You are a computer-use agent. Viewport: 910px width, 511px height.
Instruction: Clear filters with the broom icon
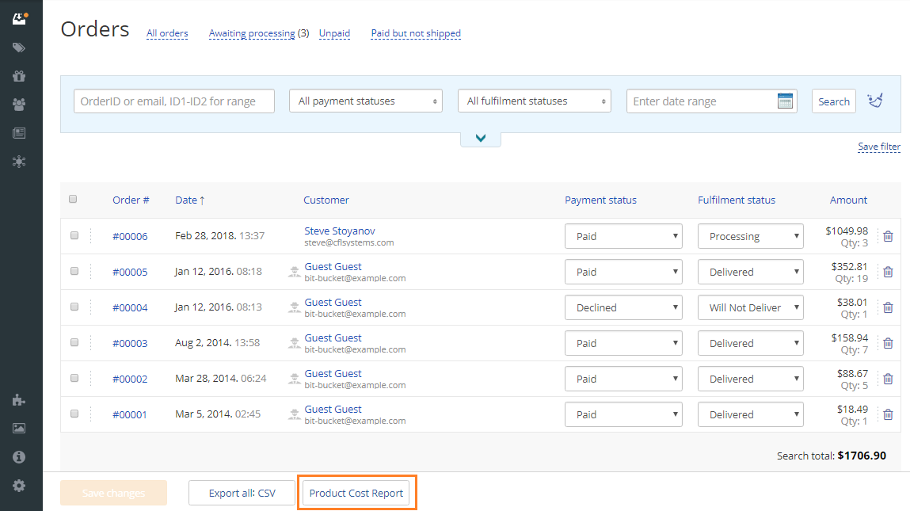point(875,101)
